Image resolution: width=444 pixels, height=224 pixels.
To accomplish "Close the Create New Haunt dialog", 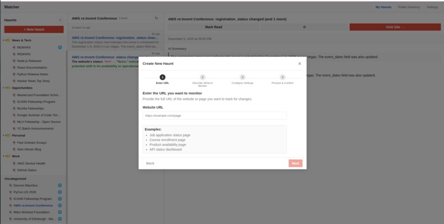I will 300,64.
